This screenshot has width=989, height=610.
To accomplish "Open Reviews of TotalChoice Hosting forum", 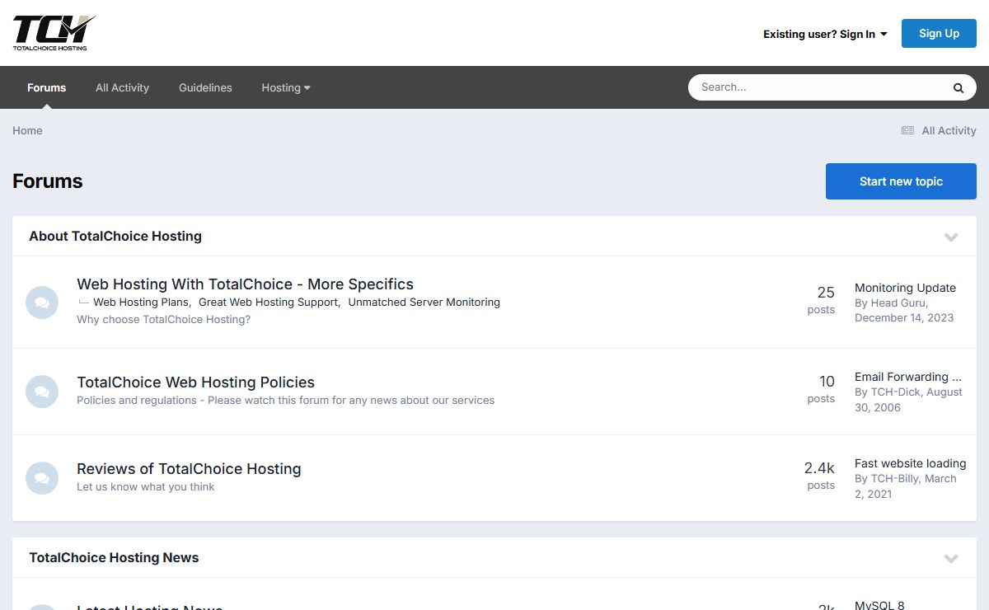I will [x=189, y=469].
